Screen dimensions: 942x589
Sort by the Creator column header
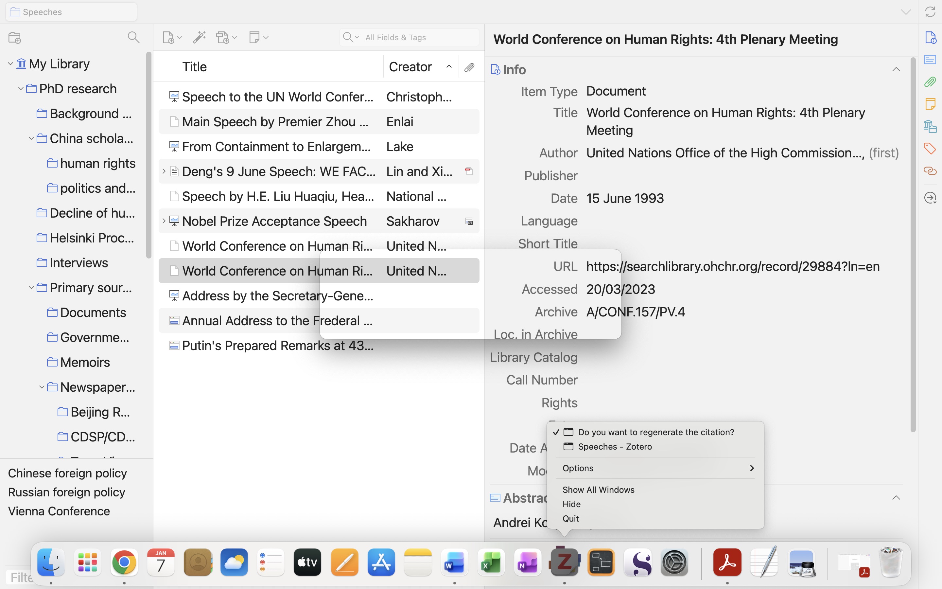click(410, 67)
